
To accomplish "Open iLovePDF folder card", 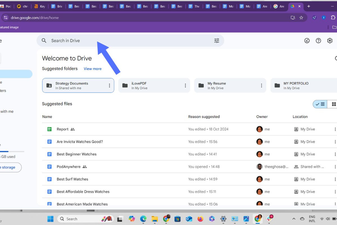I will (x=154, y=85).
